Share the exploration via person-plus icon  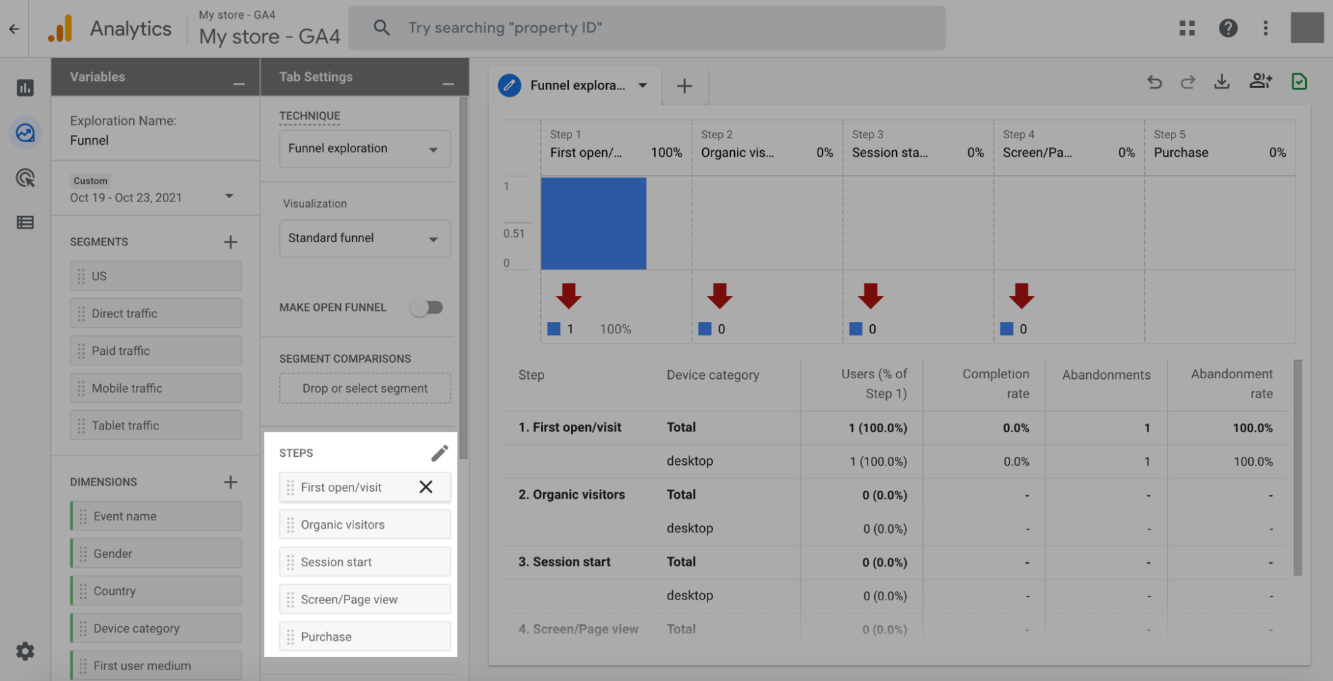pos(1261,82)
